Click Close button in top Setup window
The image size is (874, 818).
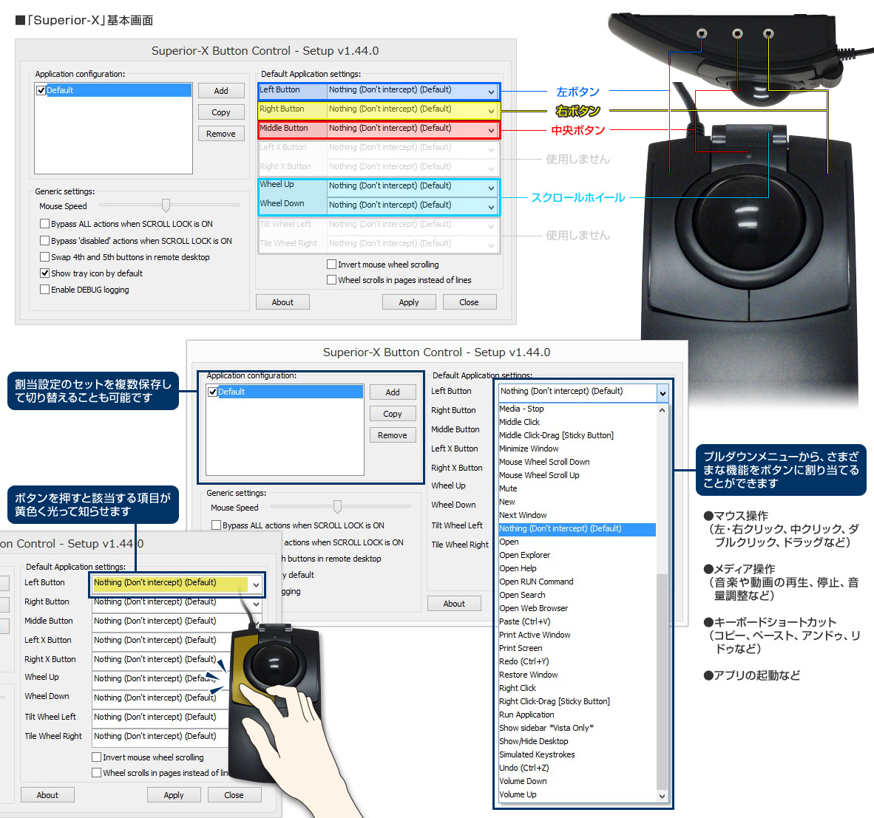(470, 302)
